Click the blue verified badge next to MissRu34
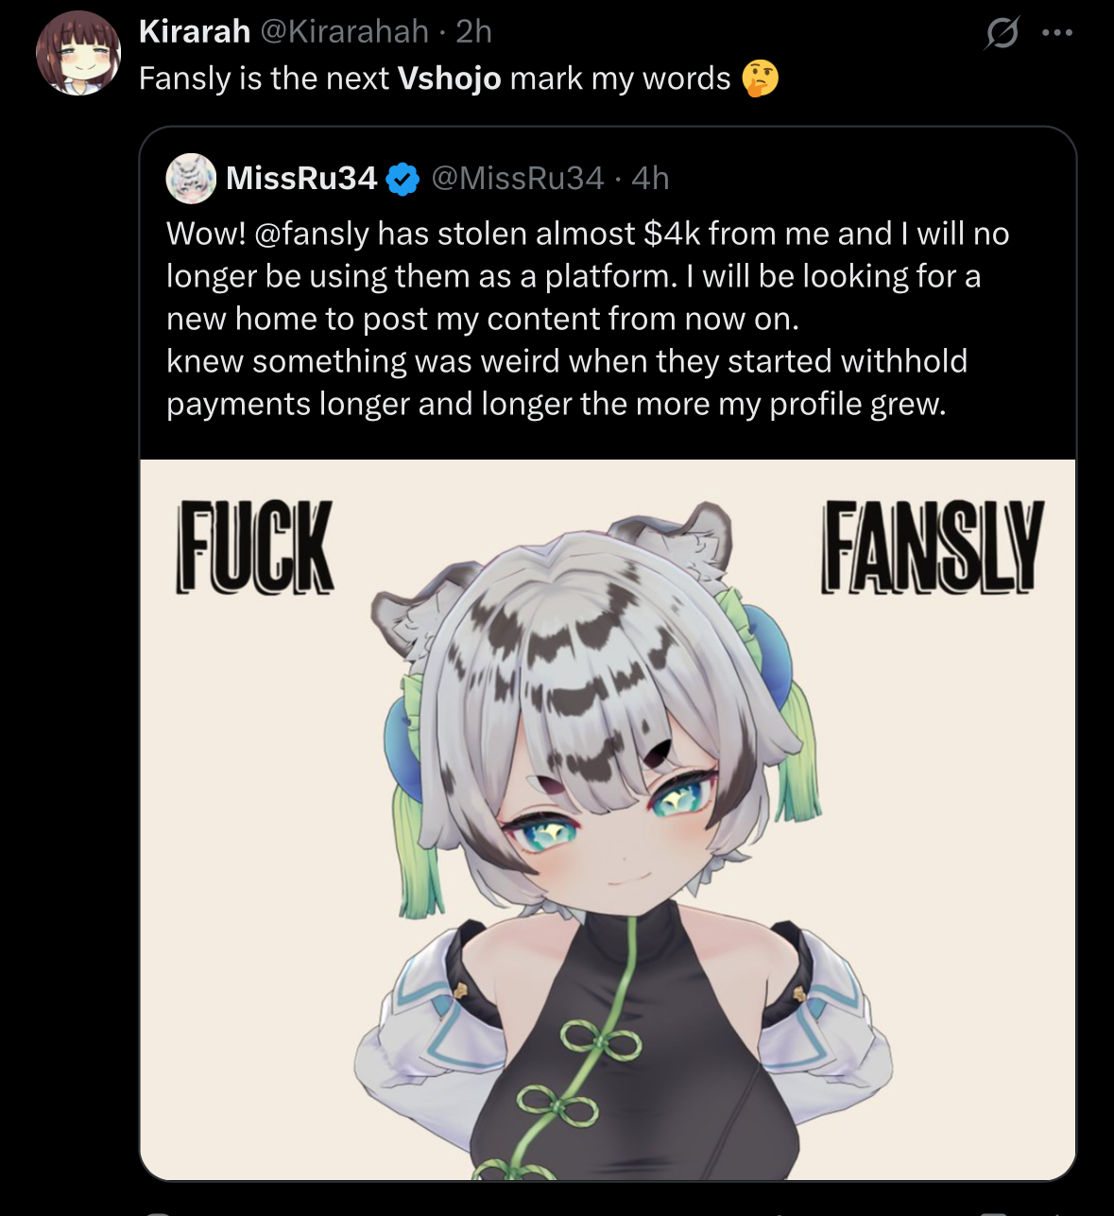 click(403, 178)
